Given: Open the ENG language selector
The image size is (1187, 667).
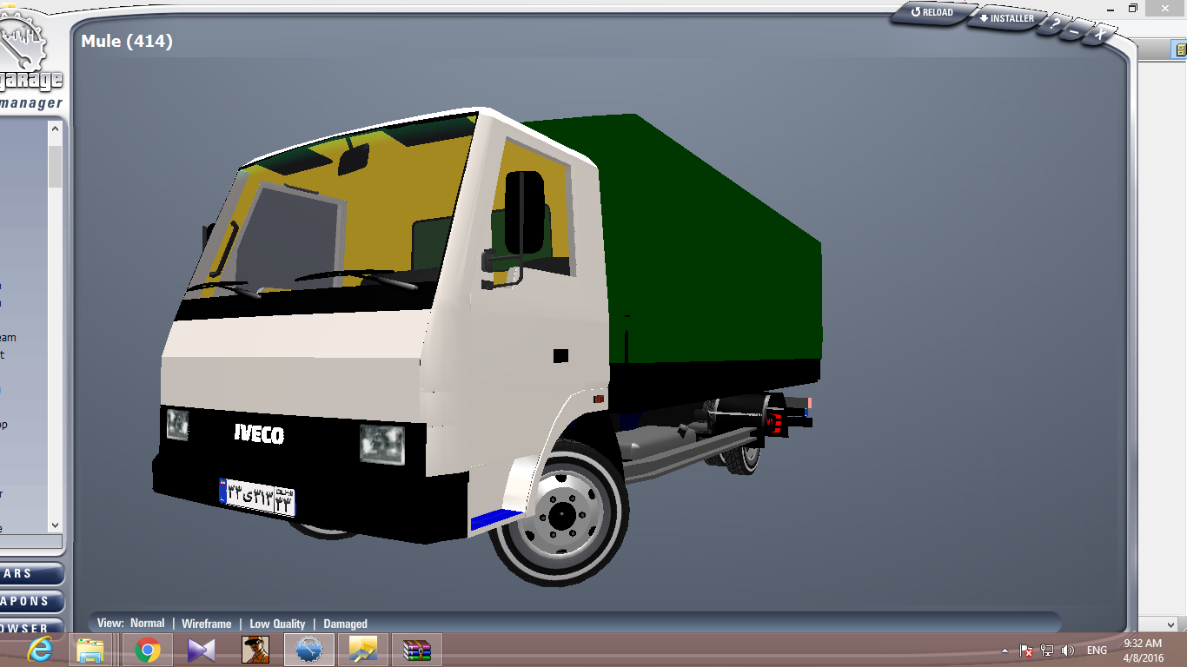Looking at the screenshot, I should point(1097,650).
